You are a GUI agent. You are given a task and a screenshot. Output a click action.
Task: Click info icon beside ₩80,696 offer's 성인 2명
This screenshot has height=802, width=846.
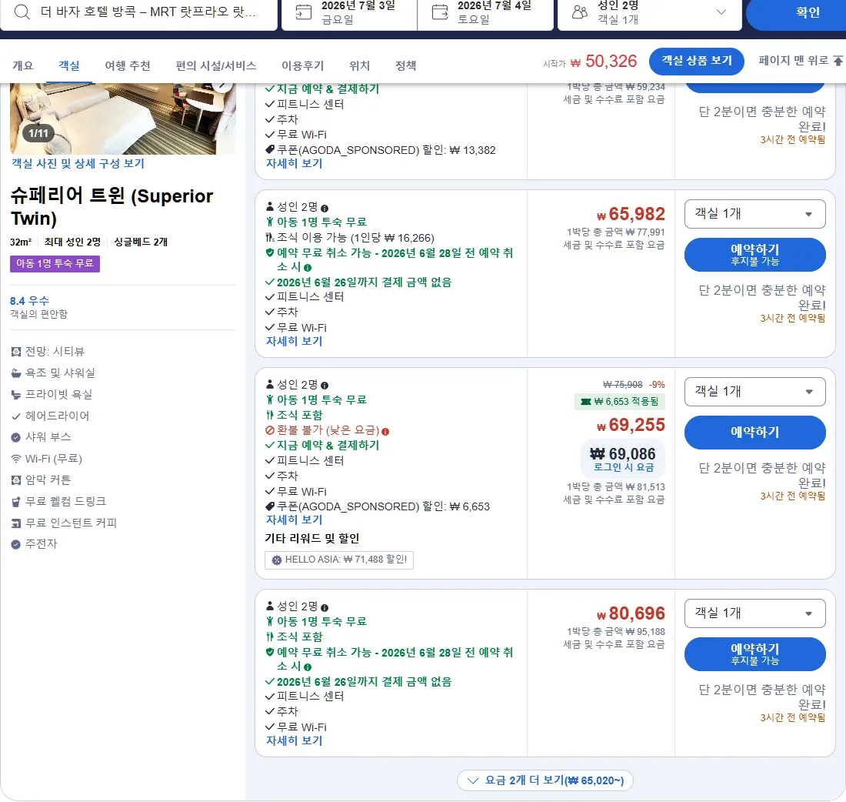[325, 607]
